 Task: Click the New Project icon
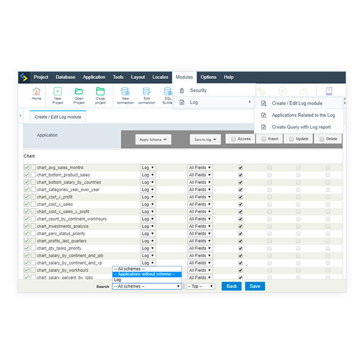point(58,92)
